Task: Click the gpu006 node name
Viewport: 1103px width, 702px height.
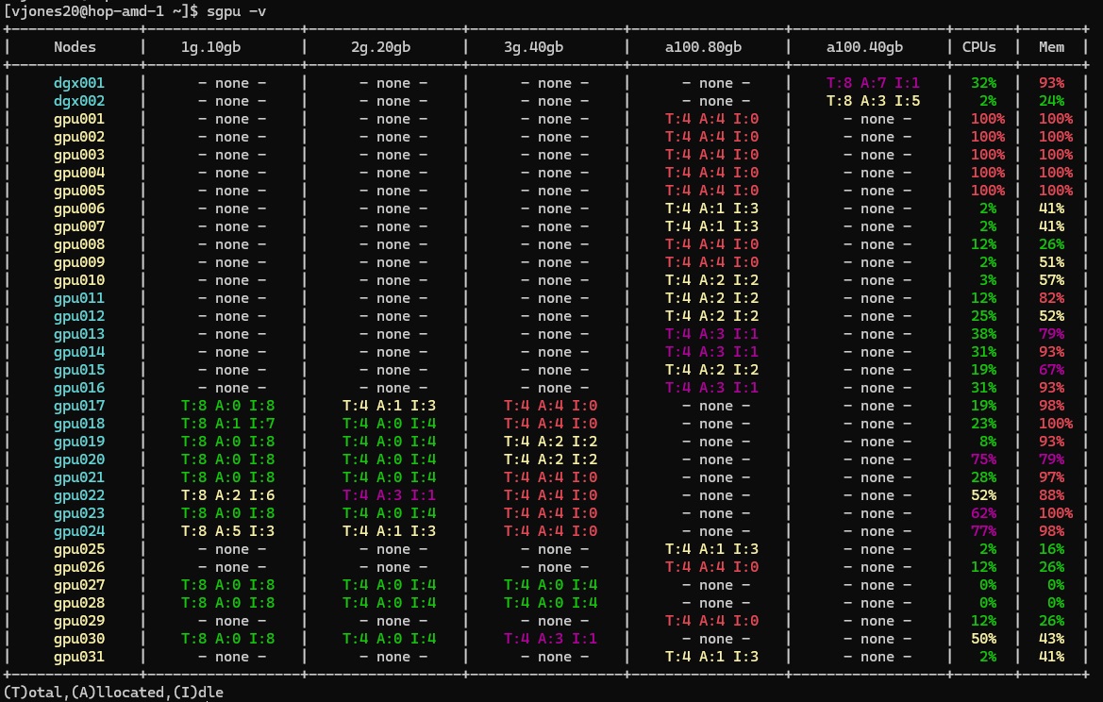Action: click(x=79, y=209)
